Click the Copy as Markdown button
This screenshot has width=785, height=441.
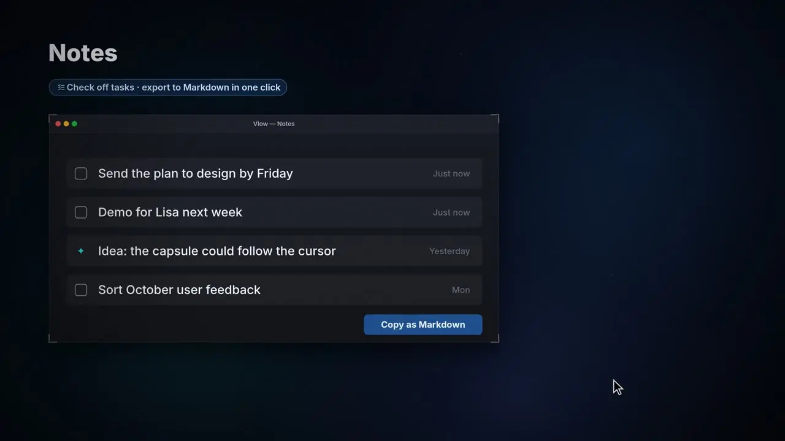tap(423, 325)
